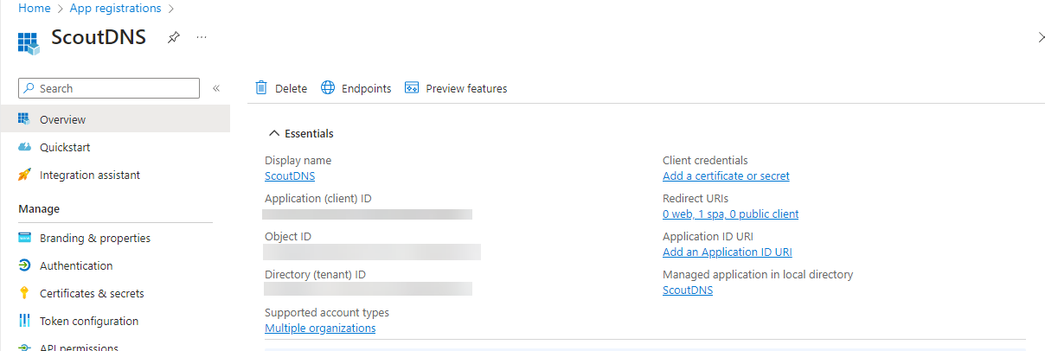Navigate to App registrations breadcrumb
1045x351 pixels.
115,9
